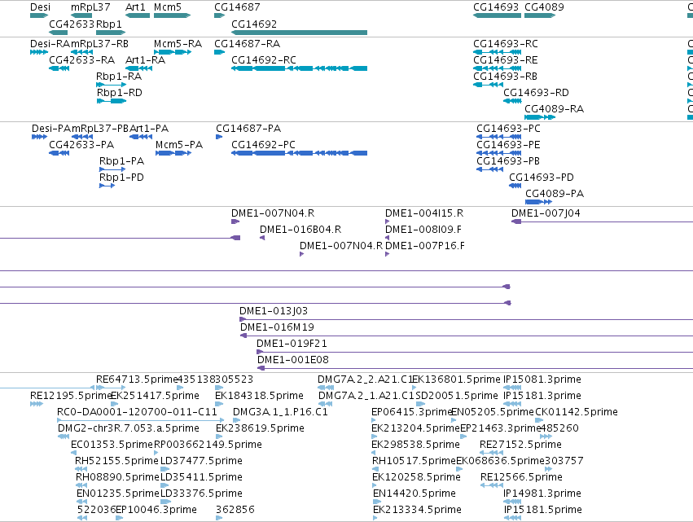Click the Desi gene glyph
Screen dimensions: 693x522
click(39, 15)
